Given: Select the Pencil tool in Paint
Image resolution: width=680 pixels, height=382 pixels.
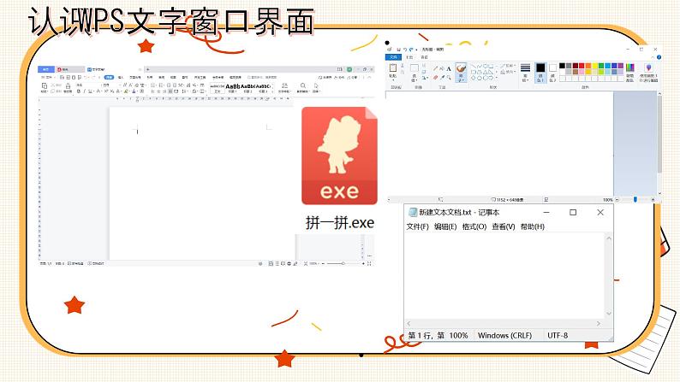Looking at the screenshot, I should 435,68.
